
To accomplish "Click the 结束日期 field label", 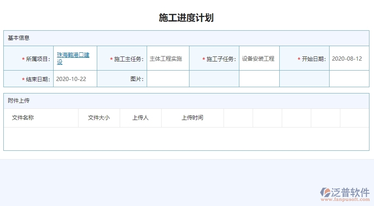I will [x=37, y=79].
